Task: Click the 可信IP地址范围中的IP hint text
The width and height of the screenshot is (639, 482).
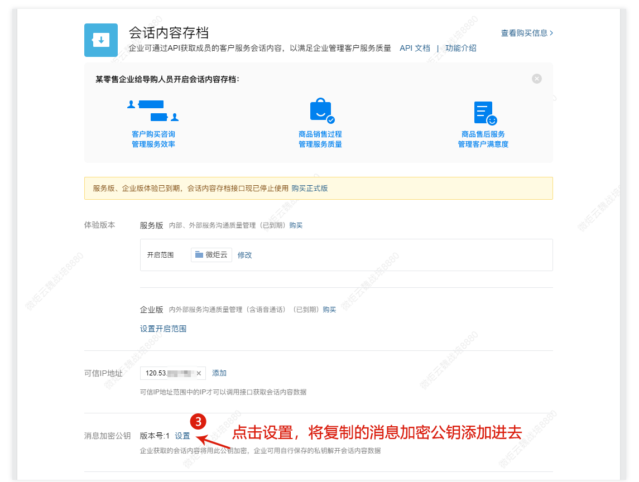Action: 223,392
